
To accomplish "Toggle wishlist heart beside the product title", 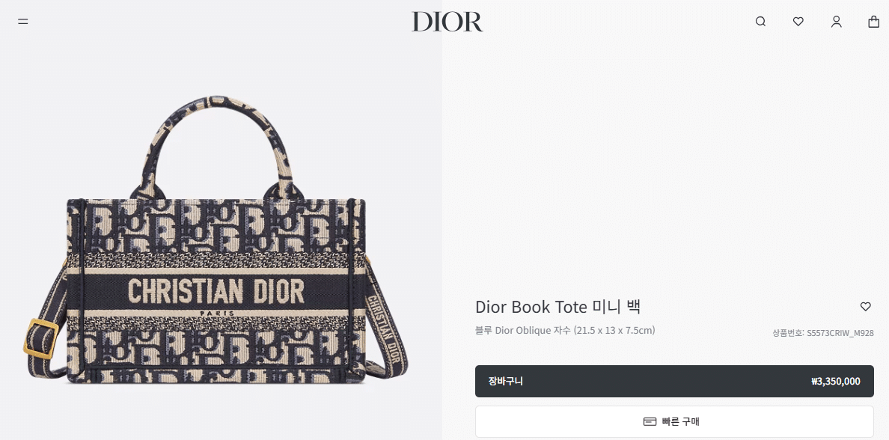I will coord(865,307).
